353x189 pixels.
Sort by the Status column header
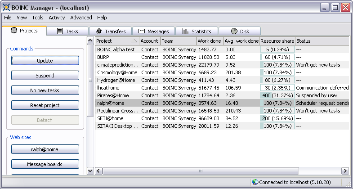point(322,41)
